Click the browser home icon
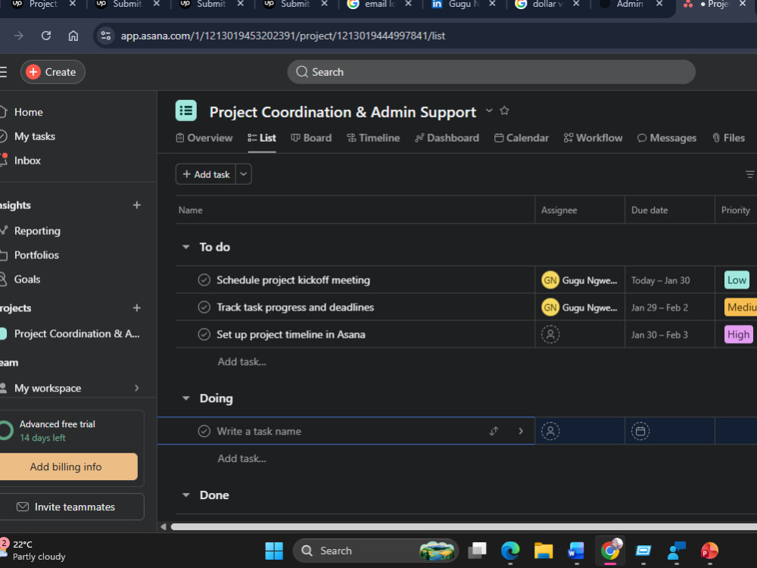The image size is (757, 568). point(73,36)
